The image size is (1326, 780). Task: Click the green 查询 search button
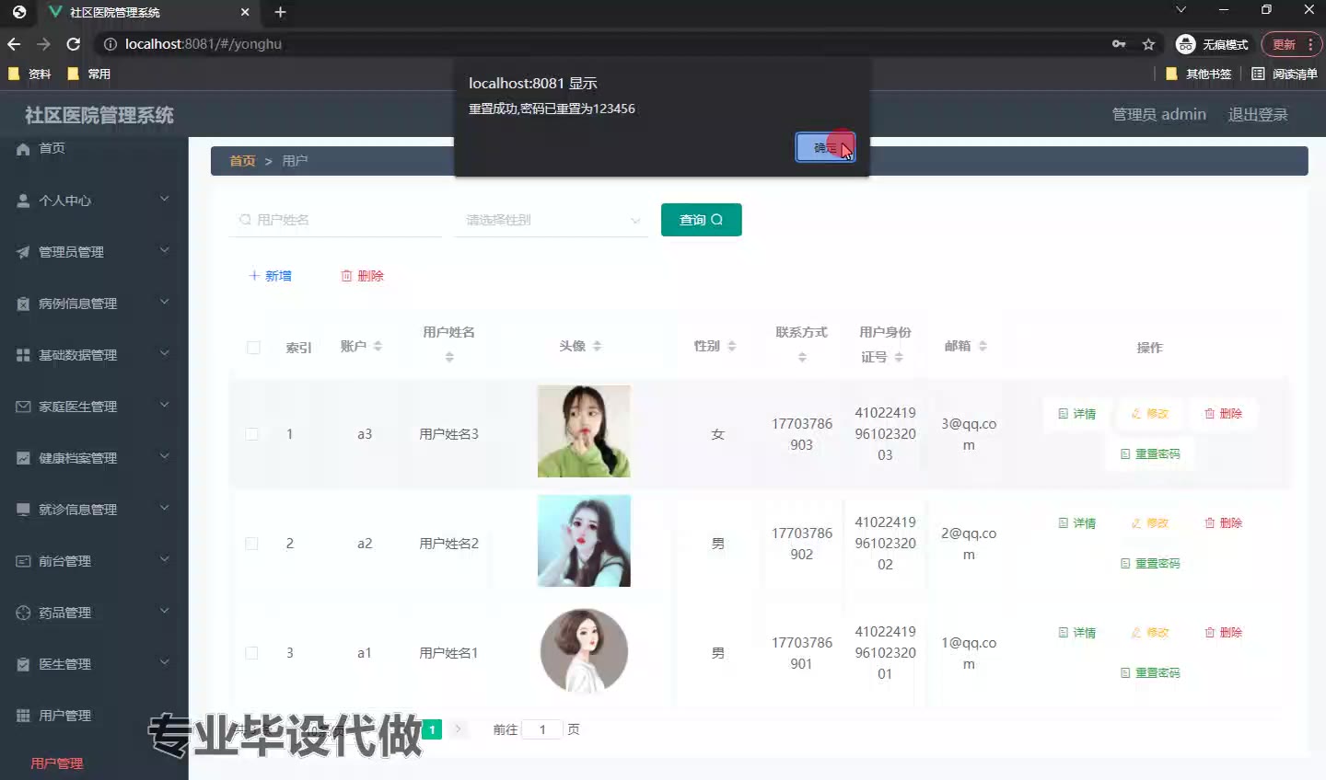pos(702,220)
